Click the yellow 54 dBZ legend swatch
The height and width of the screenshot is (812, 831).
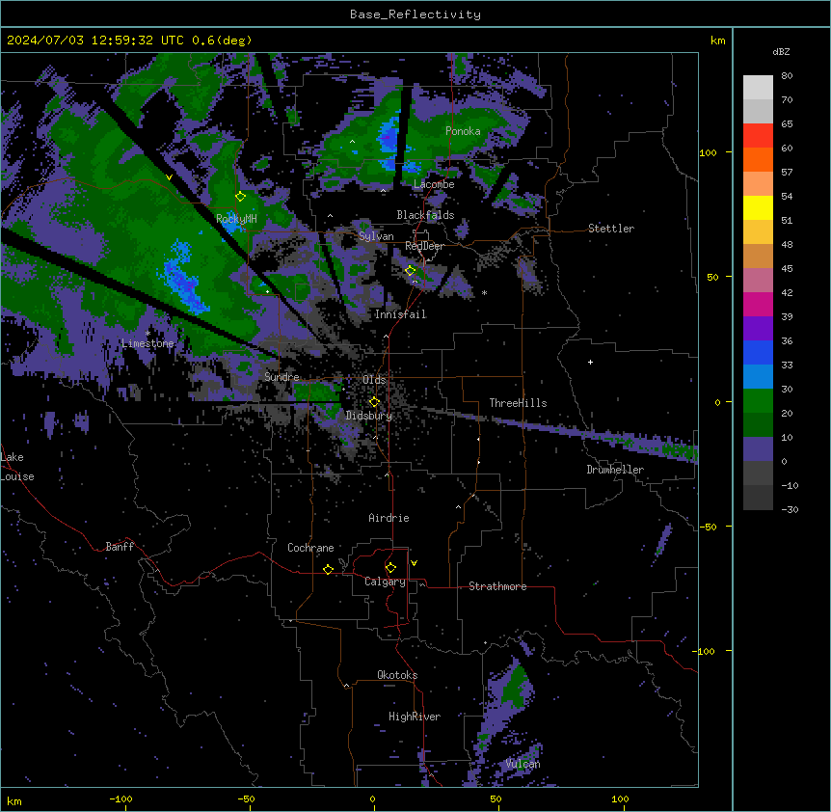pos(758,207)
